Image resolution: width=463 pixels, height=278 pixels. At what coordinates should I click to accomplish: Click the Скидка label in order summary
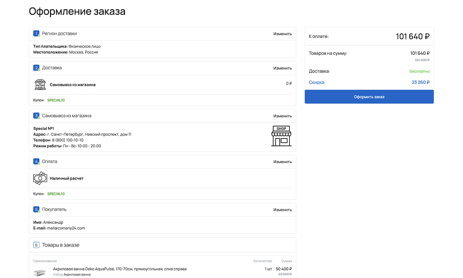click(x=317, y=82)
